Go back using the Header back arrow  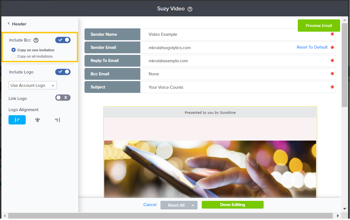[9, 24]
